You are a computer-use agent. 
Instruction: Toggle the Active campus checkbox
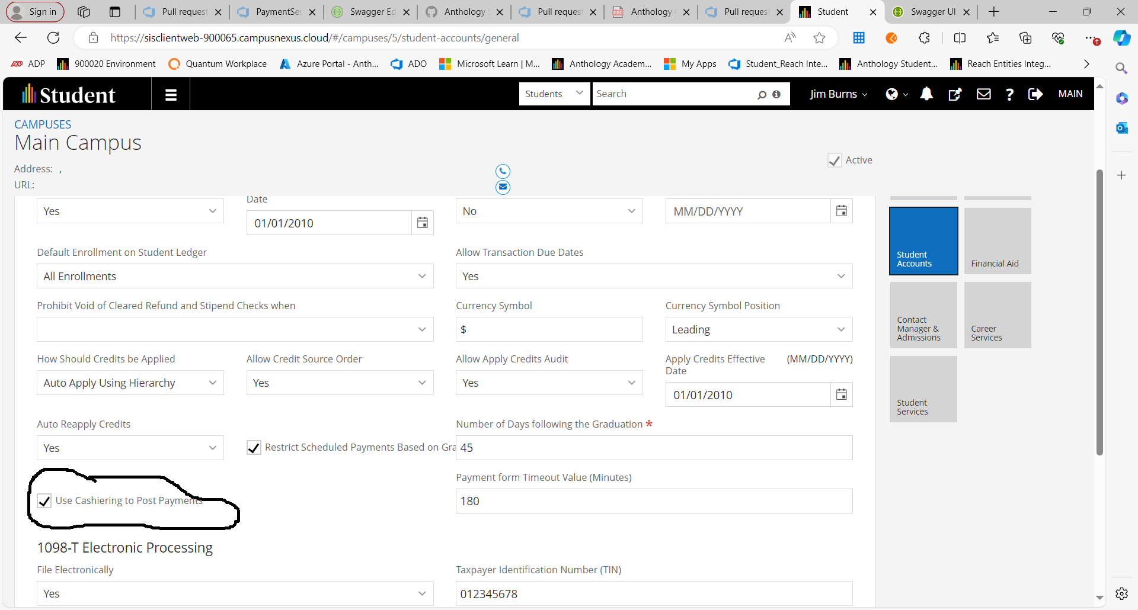[835, 160]
